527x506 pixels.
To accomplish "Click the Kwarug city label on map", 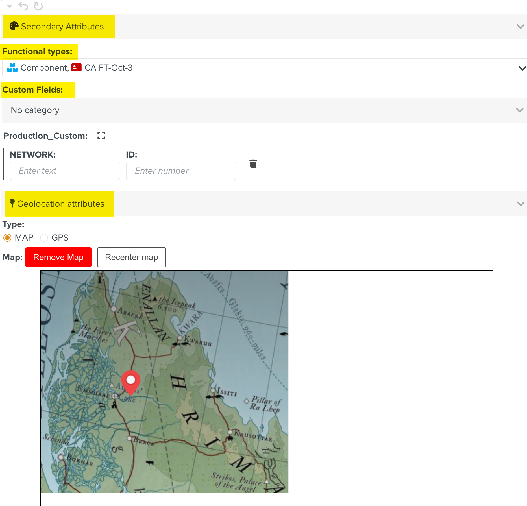I will 198,341.
